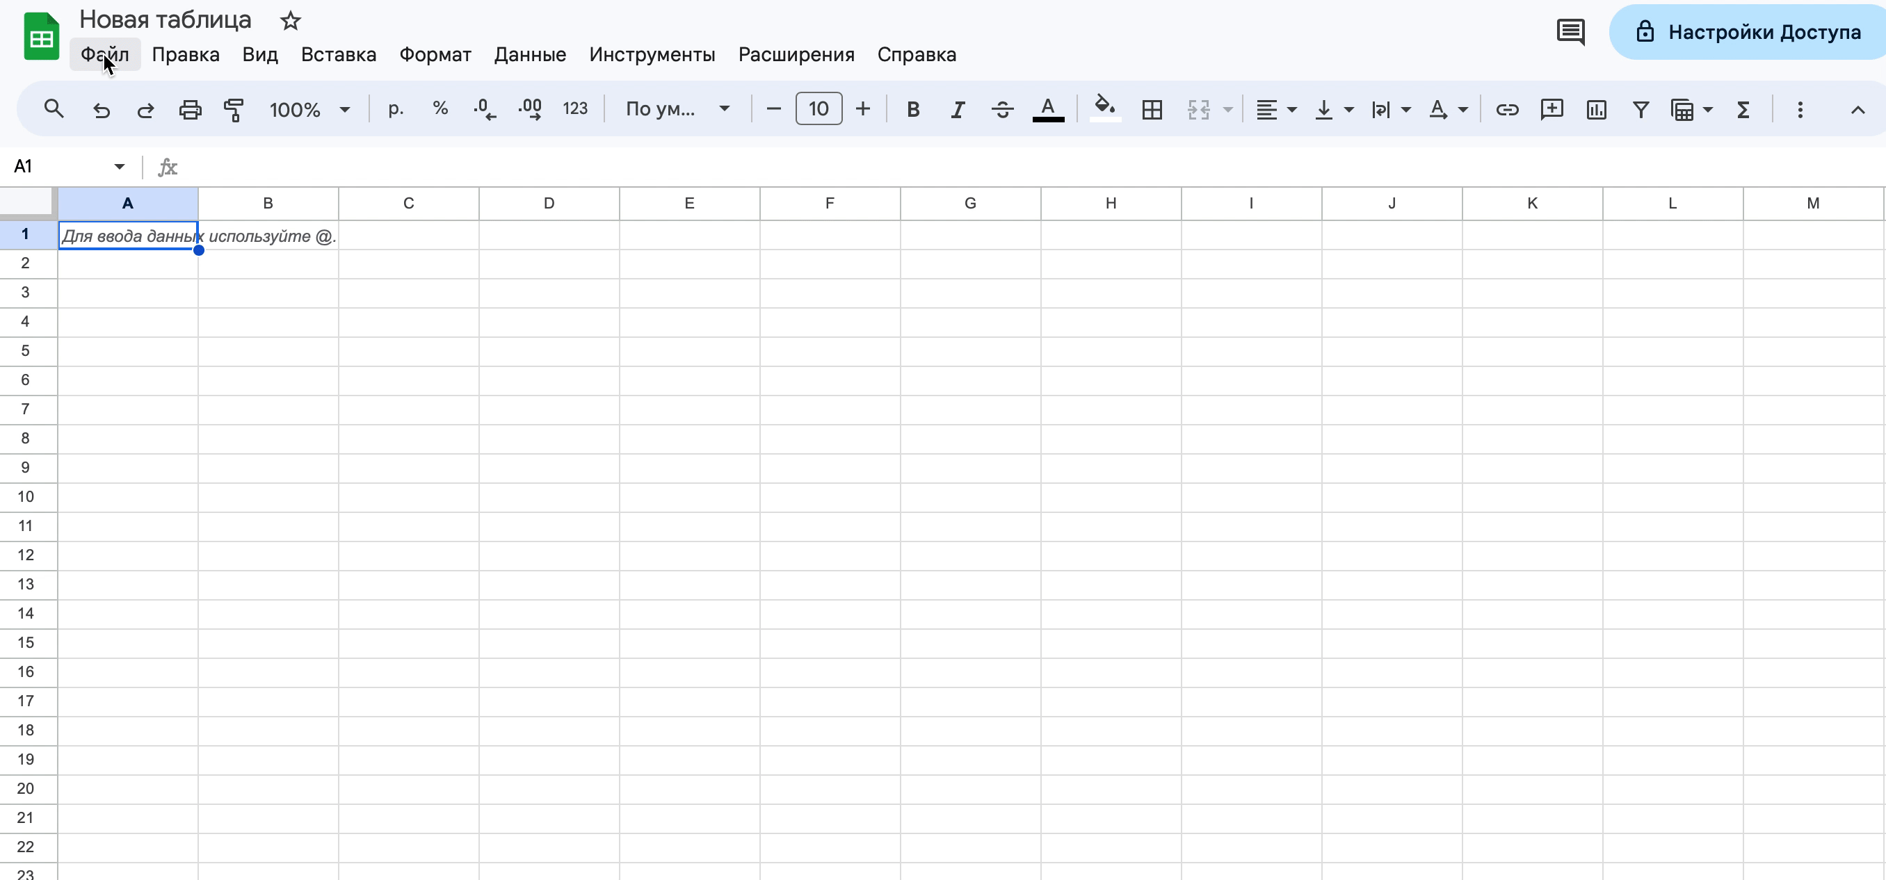Click the select-all corner box

[x=27, y=203]
